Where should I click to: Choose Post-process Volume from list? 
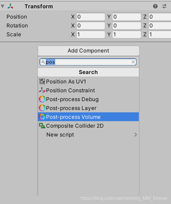(x=88, y=117)
